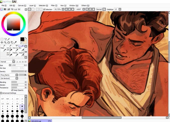This screenshot has width=170, height=122.
Task: Toggle the Selection checkbox in toolbar
Action: (44, 10)
